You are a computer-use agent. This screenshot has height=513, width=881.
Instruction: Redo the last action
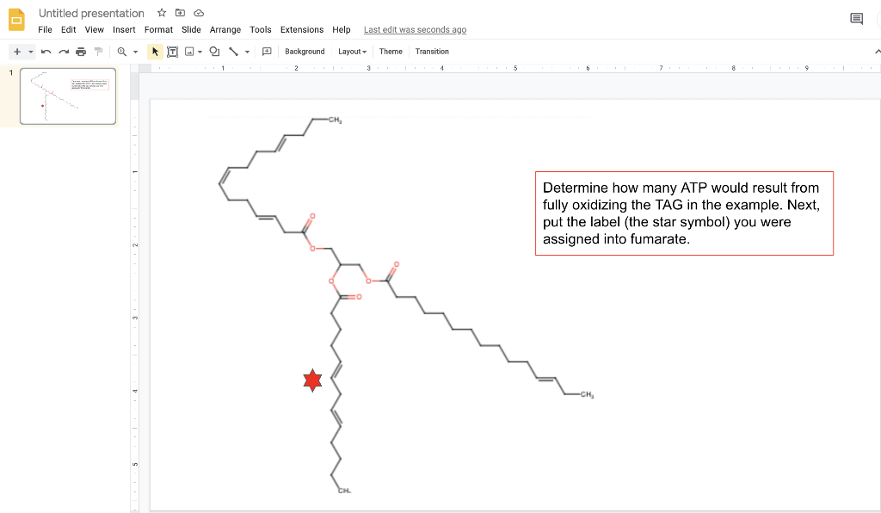(x=64, y=52)
